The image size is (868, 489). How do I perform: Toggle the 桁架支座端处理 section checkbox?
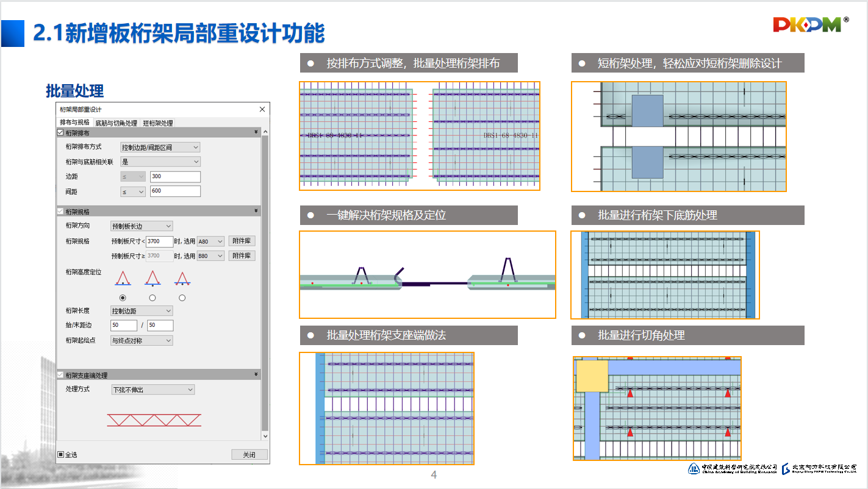click(60, 375)
